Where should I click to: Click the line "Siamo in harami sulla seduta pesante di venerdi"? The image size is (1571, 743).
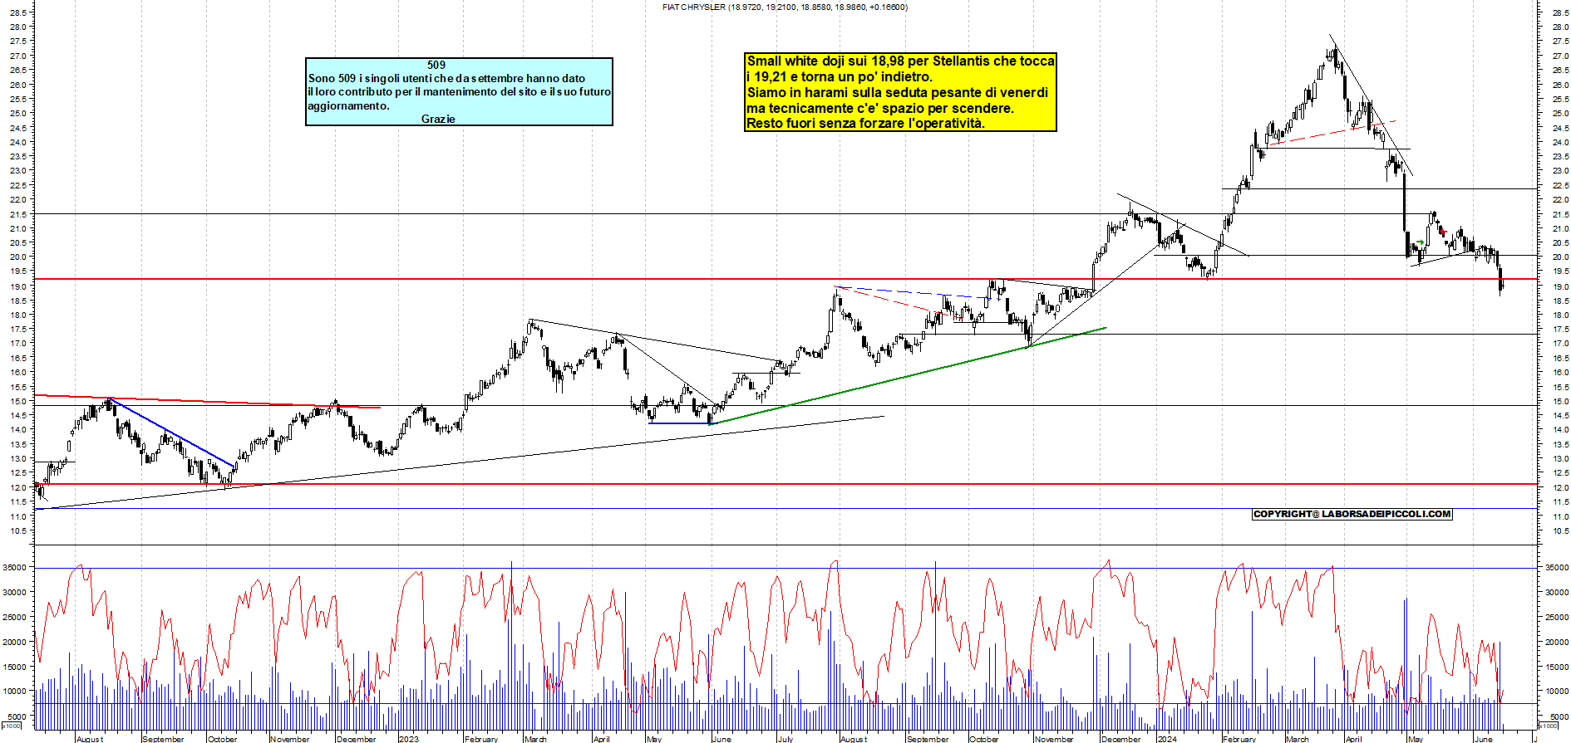coord(898,92)
